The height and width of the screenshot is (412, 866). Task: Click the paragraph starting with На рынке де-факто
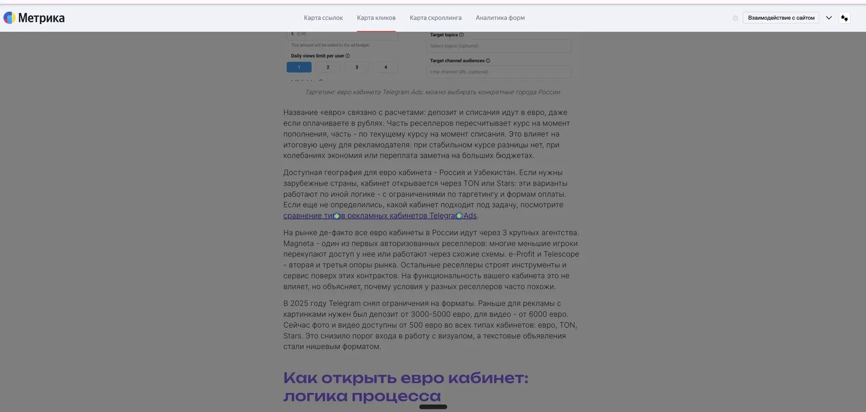431,260
